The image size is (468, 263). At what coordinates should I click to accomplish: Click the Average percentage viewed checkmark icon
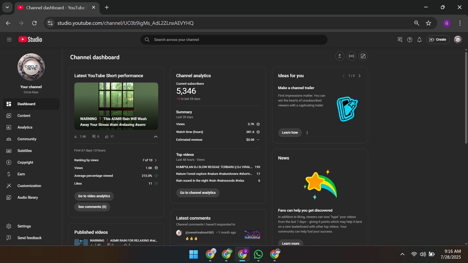(x=156, y=176)
